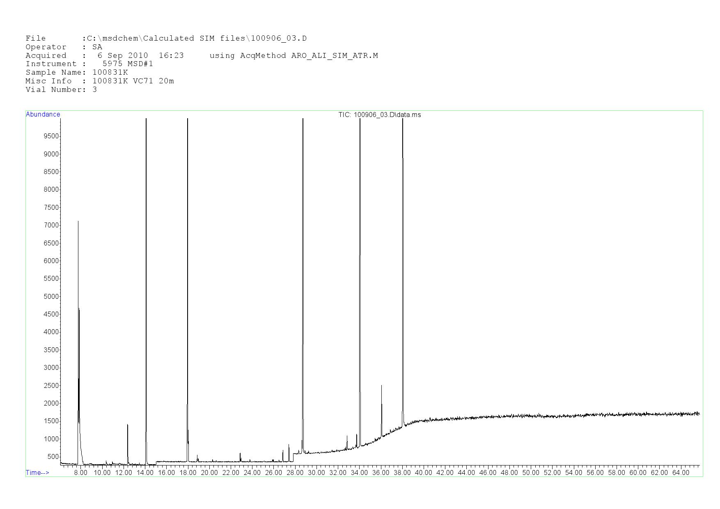Click the 64.00 tick label on x-axis
Screen dimensions: 720x509
[680, 473]
